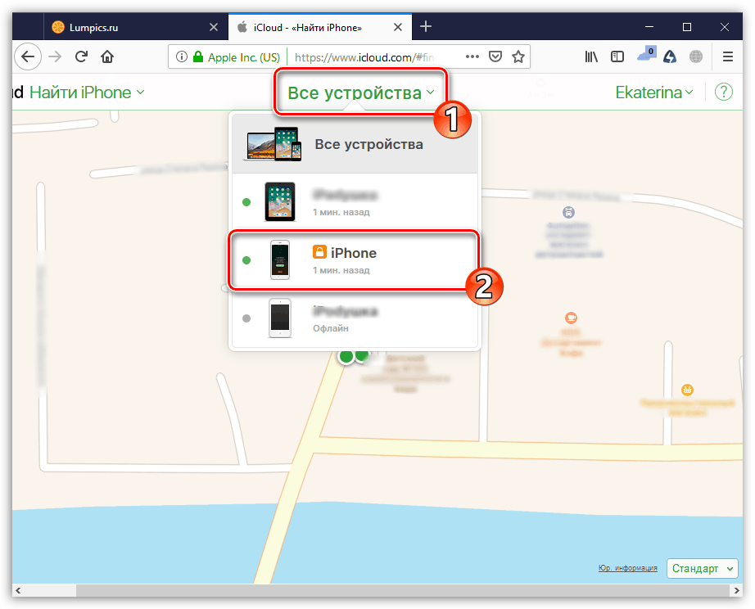Select the offline Офлайн device

point(355,318)
